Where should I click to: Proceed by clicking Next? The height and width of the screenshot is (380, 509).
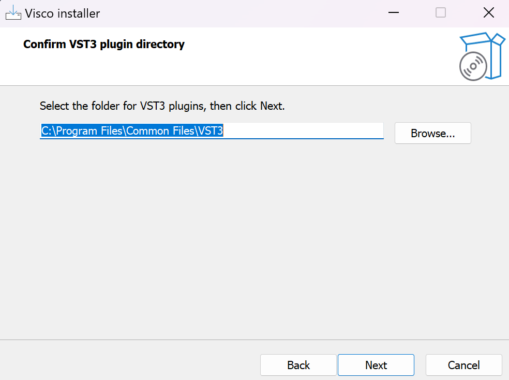coord(376,365)
